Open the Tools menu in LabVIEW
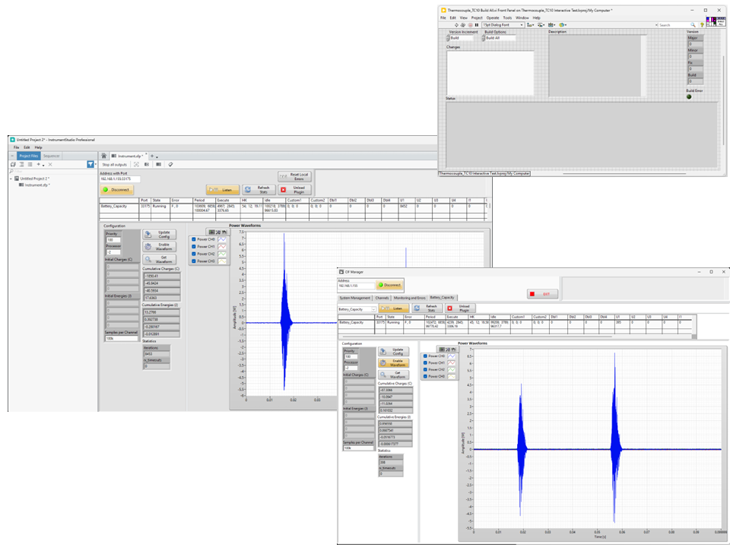730x547 pixels. click(x=507, y=17)
